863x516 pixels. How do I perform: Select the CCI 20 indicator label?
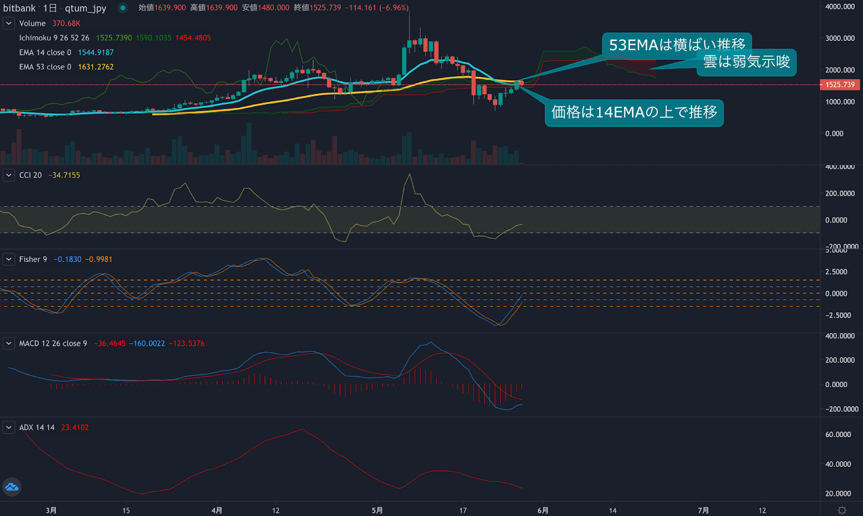pyautogui.click(x=30, y=175)
